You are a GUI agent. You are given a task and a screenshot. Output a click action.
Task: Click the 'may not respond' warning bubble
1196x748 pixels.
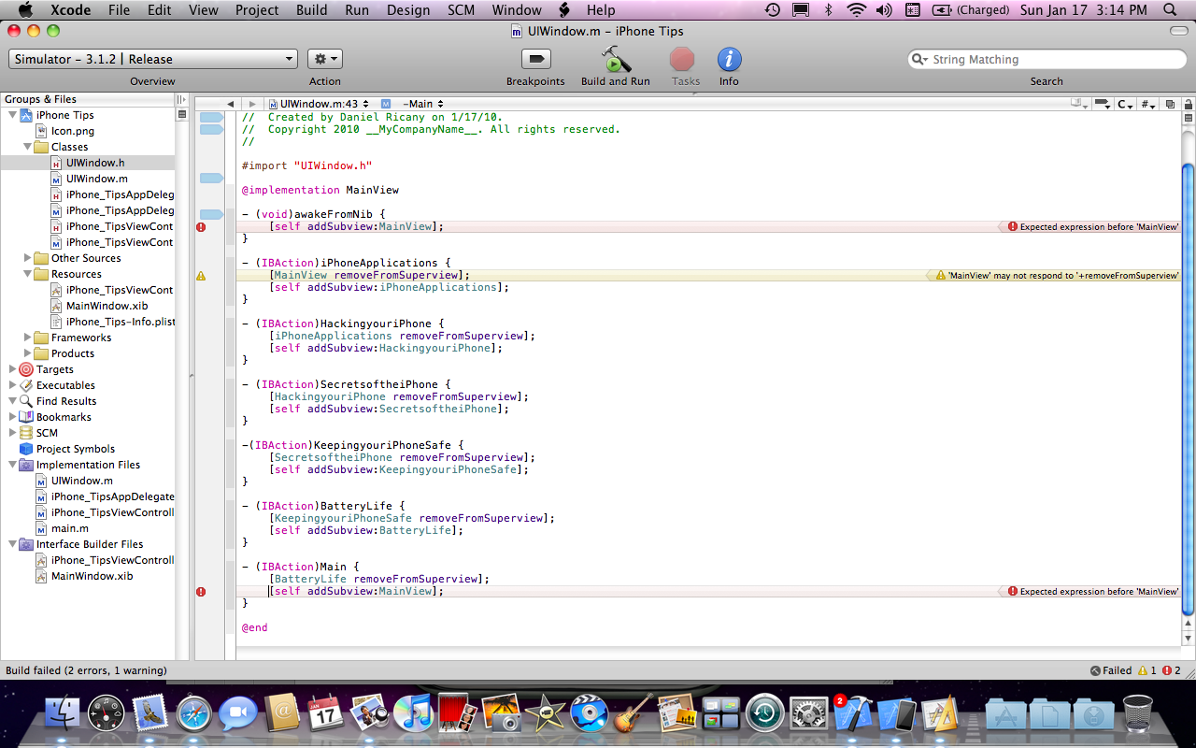click(x=1053, y=276)
